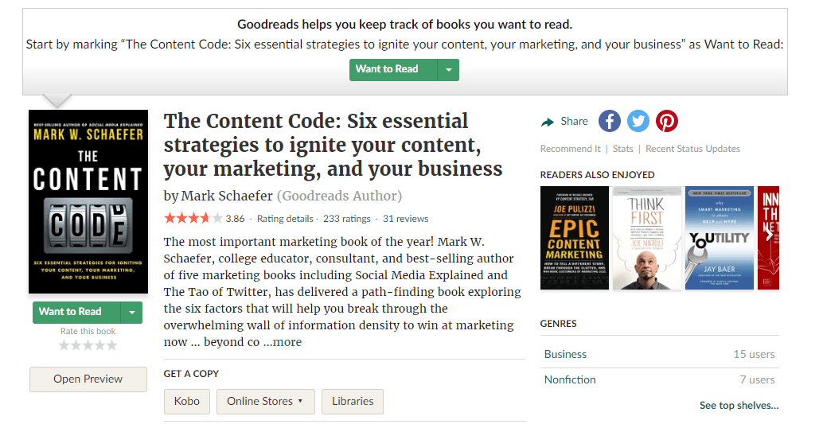View Rating details for the book
Screen dimensions: 823x424
pos(285,219)
